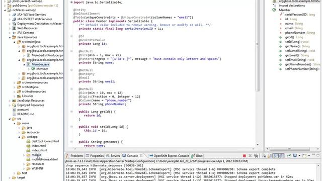Click the Deployed Resources folder icon
Viewport: 322px width, 181px height.
coord(14,105)
